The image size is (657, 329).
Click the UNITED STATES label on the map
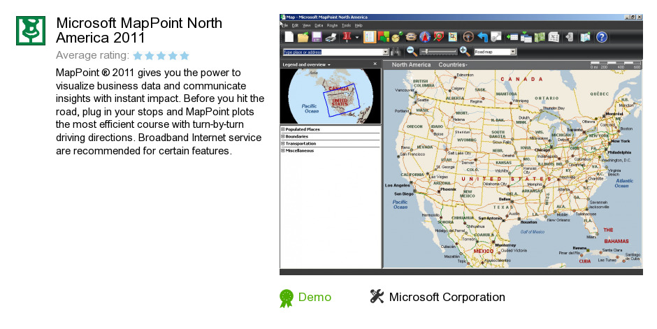507,179
